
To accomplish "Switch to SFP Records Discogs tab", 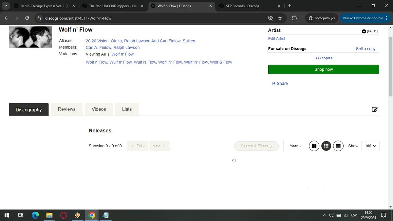I will pyautogui.click(x=250, y=6).
